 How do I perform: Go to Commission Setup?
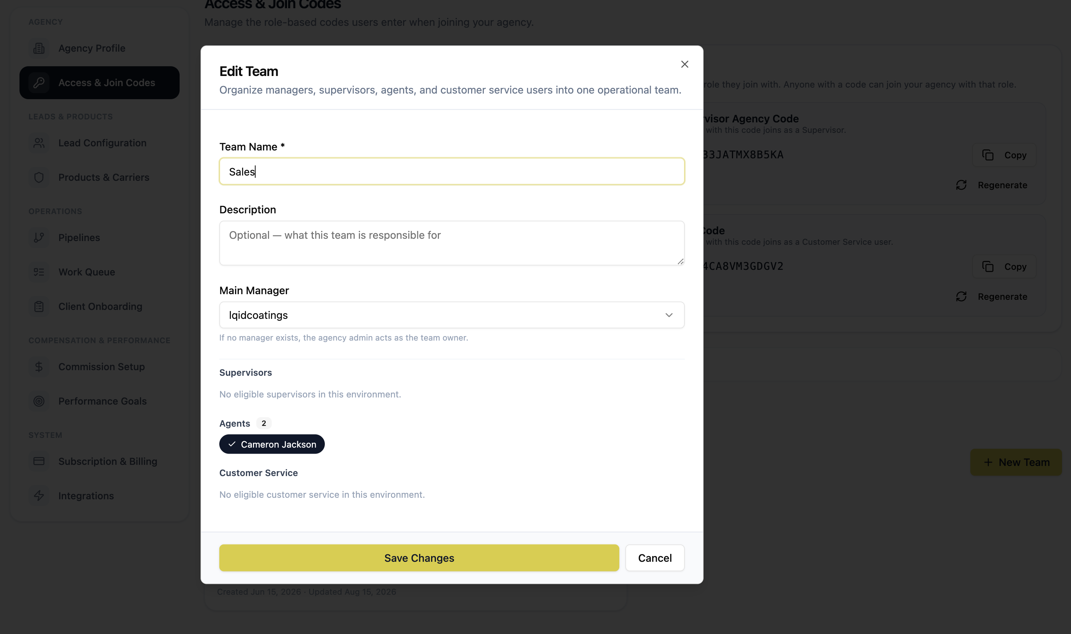(x=99, y=366)
